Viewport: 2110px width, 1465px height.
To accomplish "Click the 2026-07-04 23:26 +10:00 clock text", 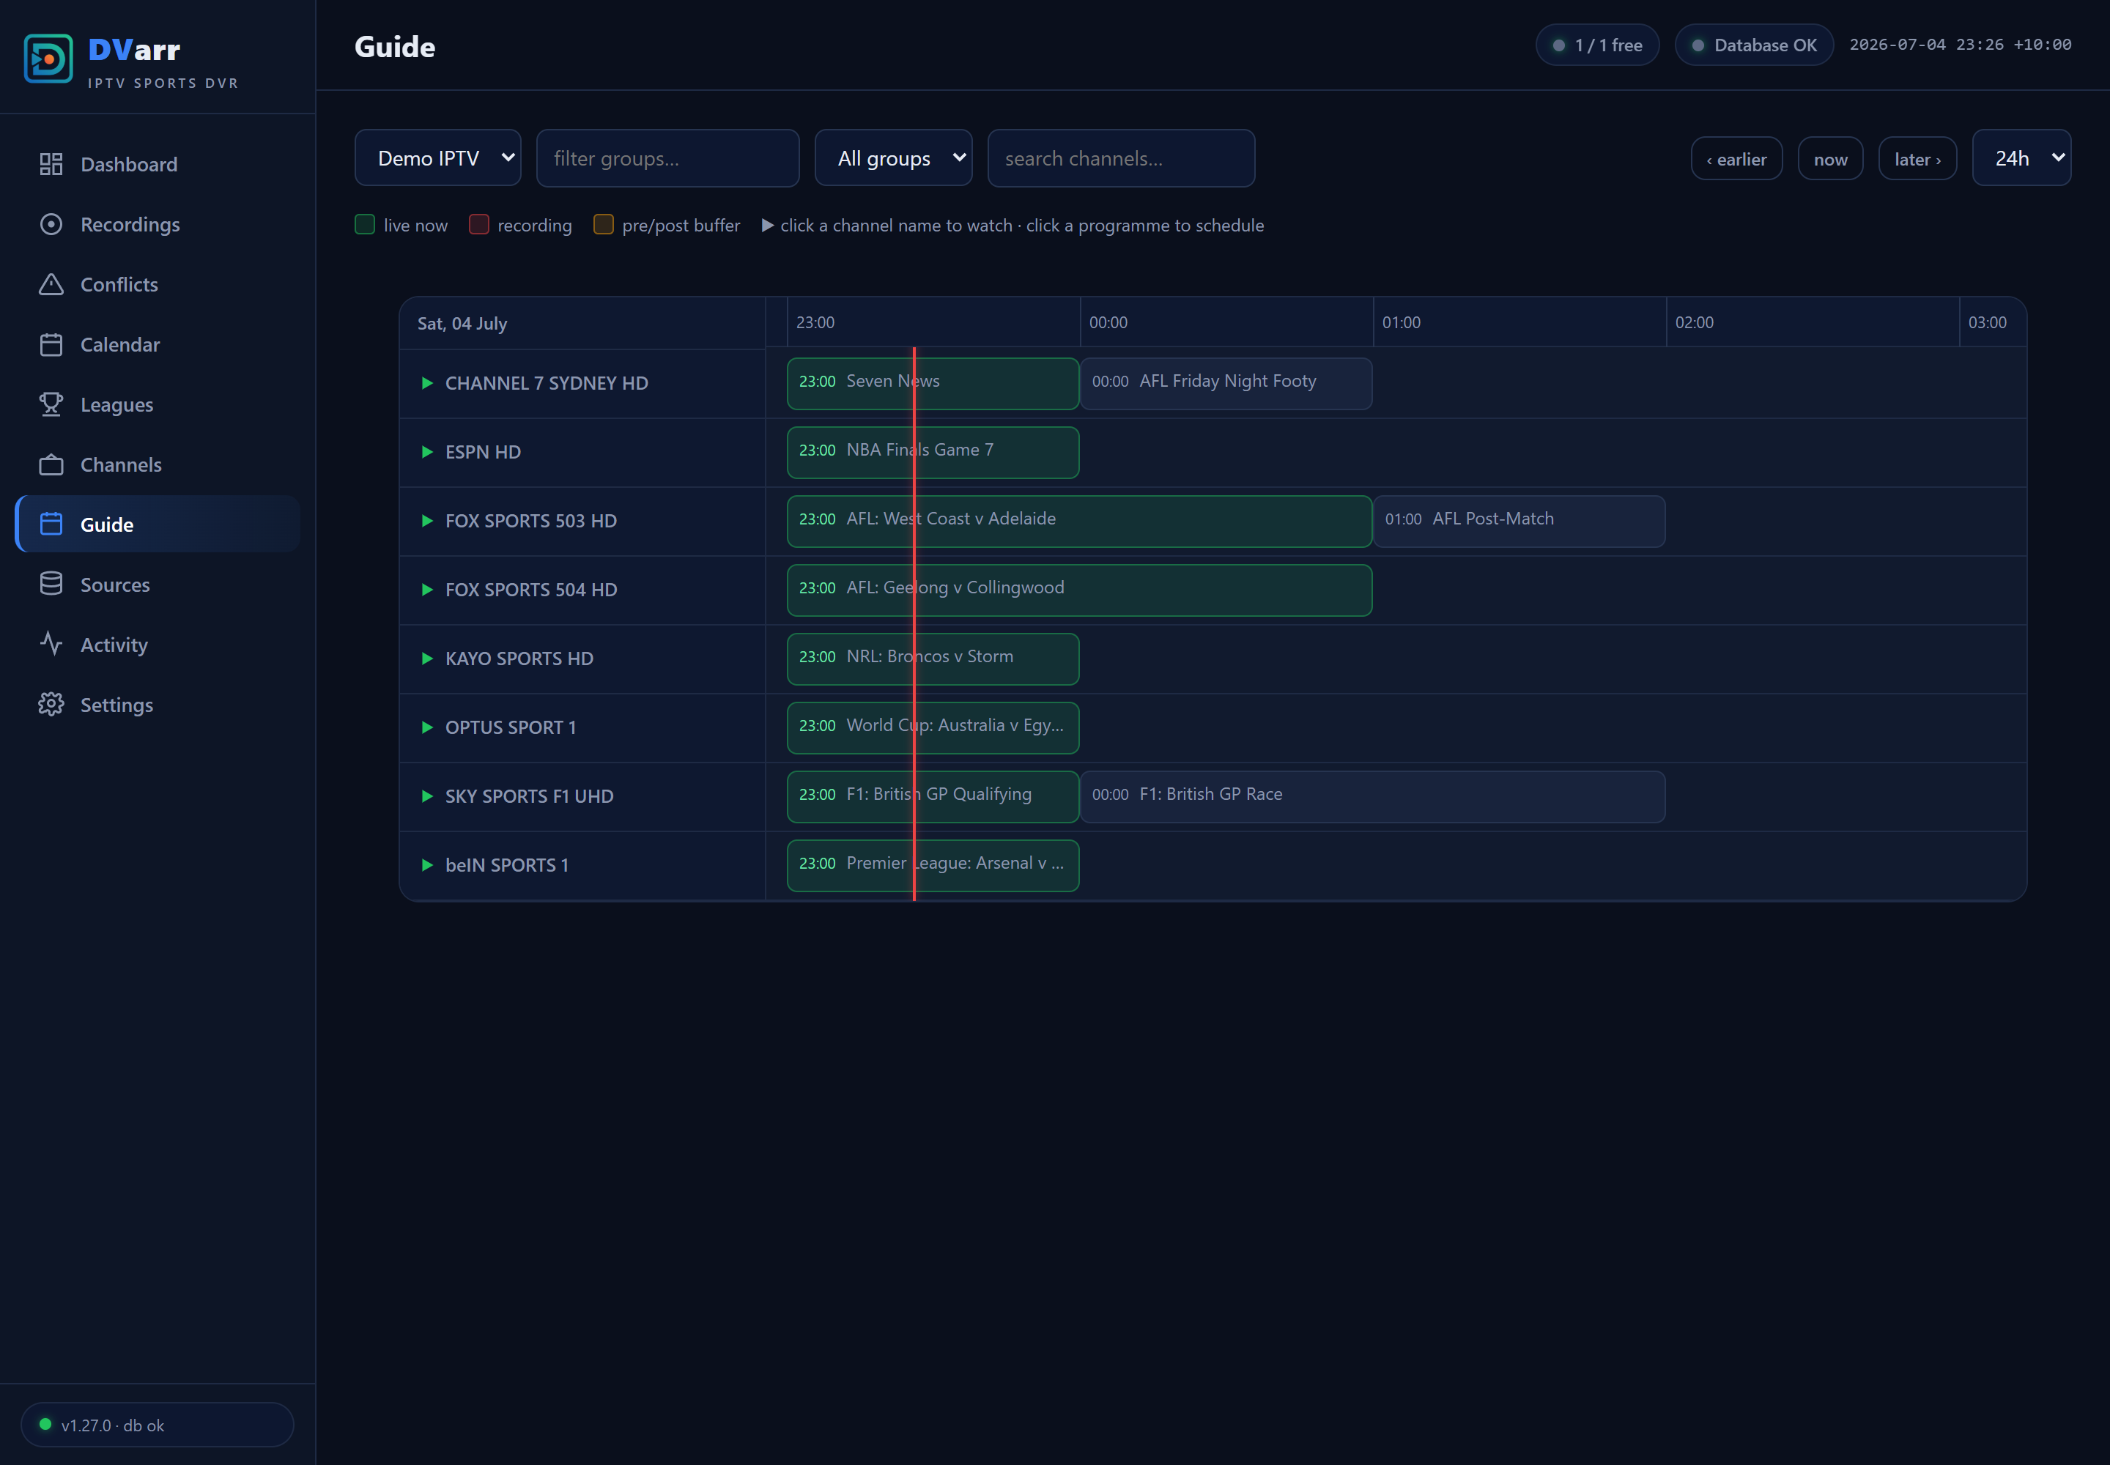I will click(x=1961, y=44).
